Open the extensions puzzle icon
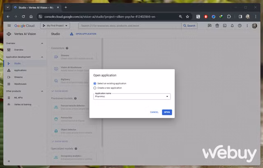Image resolution: width=263 pixels, height=168 pixels. coord(229,16)
